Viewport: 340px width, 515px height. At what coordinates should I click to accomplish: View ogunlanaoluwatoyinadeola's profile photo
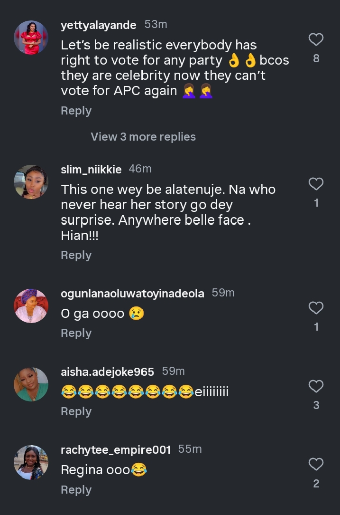click(x=31, y=306)
